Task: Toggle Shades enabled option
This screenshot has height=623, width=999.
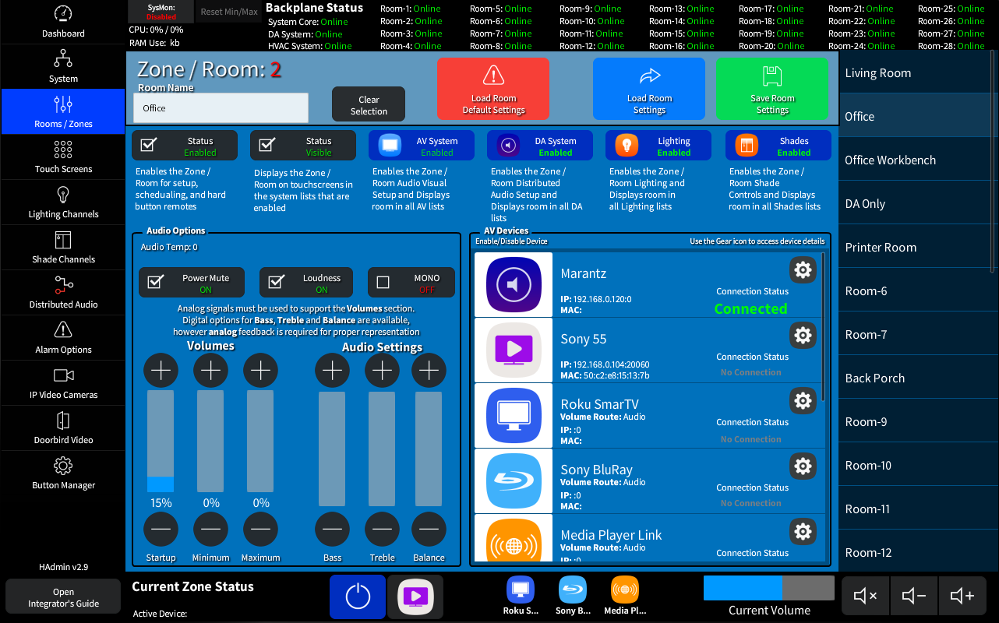Action: pos(778,146)
